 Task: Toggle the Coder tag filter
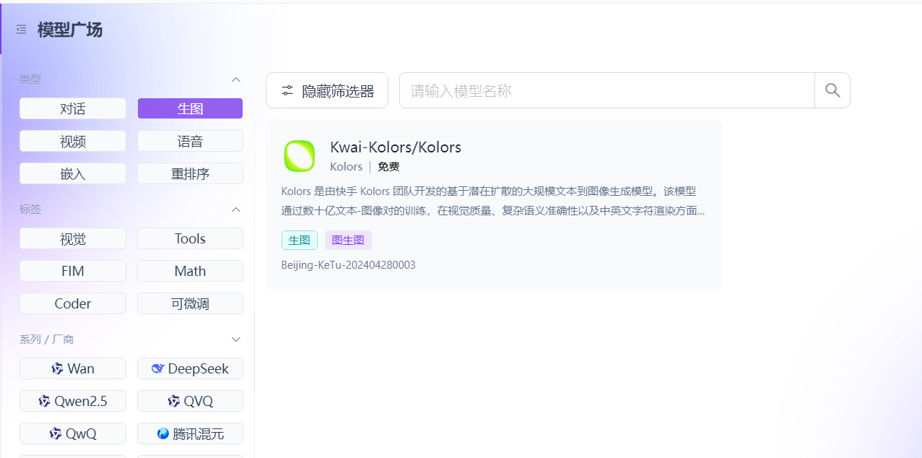coord(73,303)
